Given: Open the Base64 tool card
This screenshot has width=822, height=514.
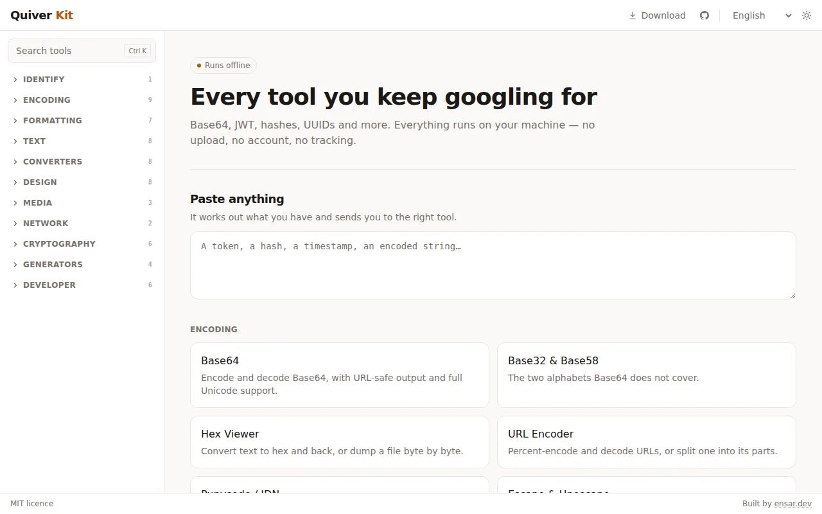Looking at the screenshot, I should coord(340,375).
